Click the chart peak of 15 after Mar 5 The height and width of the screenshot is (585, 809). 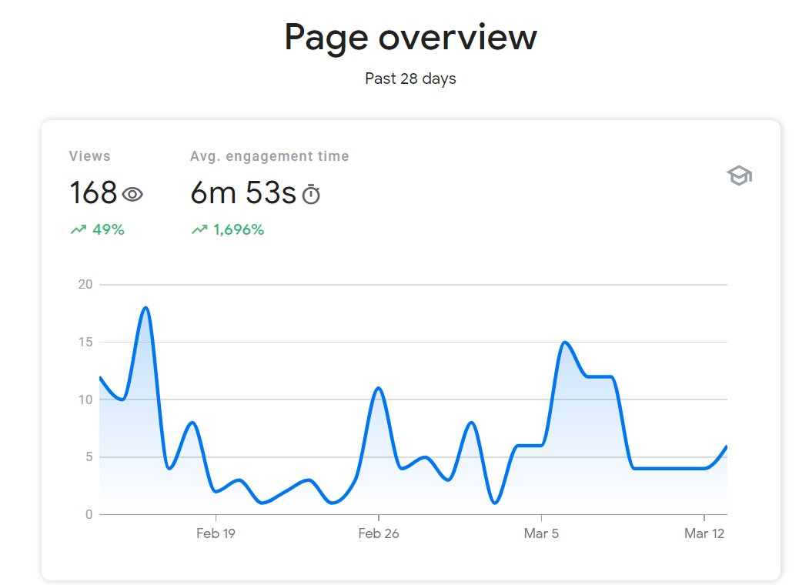click(565, 343)
